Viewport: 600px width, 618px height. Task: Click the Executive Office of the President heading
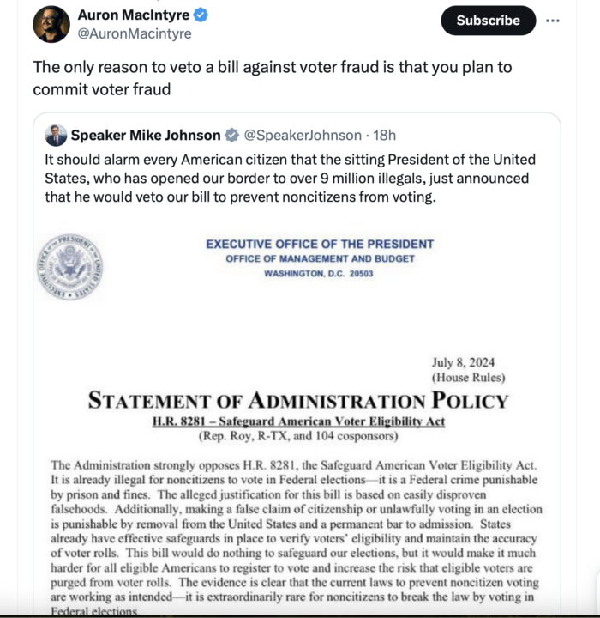320,244
